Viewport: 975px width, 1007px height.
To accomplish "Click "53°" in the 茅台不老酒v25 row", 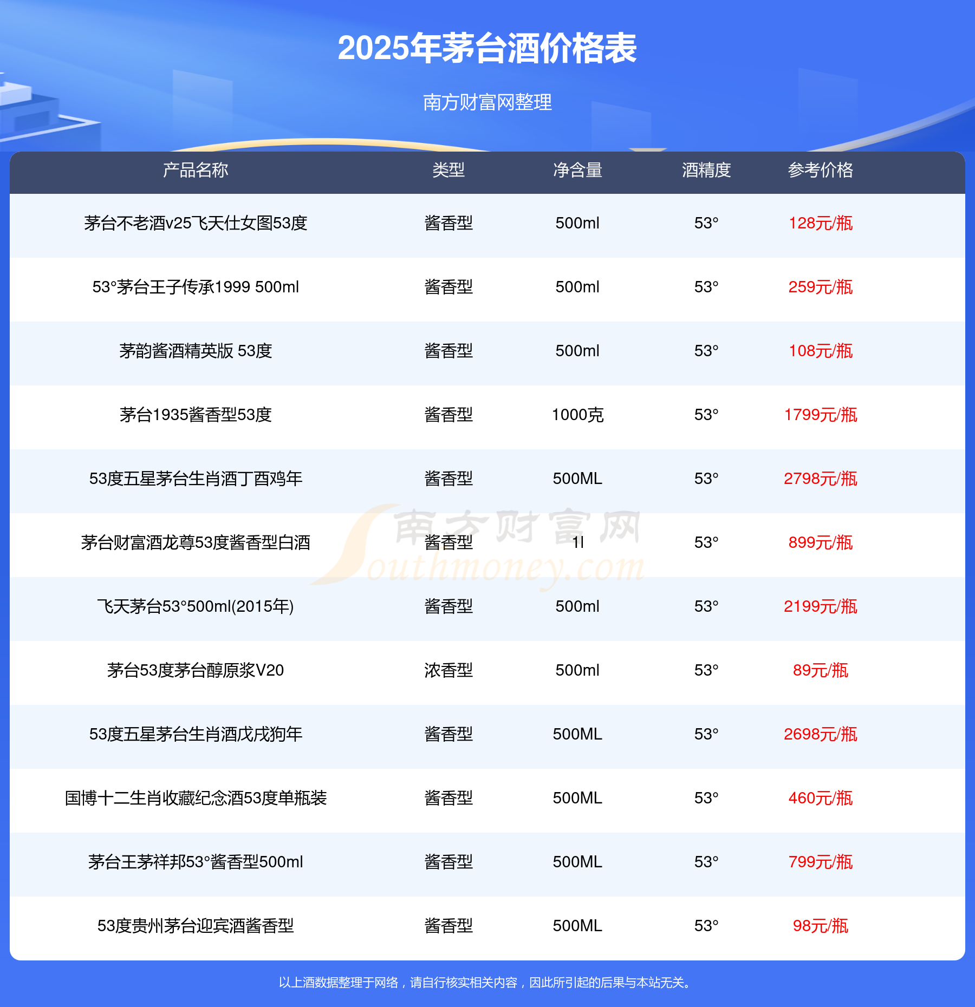I will point(706,223).
